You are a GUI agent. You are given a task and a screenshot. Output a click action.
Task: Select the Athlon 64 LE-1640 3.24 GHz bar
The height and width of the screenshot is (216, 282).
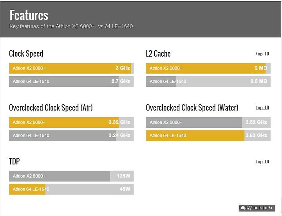(71, 136)
